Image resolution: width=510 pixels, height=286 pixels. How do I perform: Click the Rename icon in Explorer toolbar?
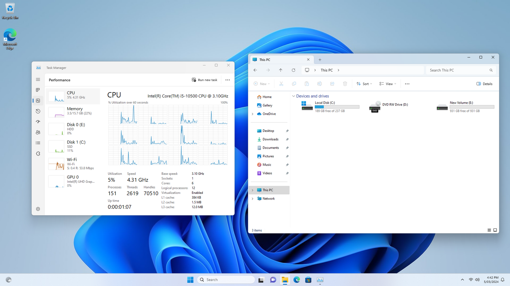(319, 84)
